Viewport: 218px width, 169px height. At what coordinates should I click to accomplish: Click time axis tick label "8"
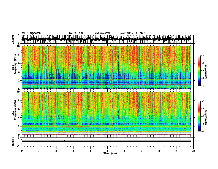pos(159,151)
